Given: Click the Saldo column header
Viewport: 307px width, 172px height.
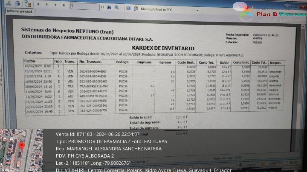Looking at the screenshot, I should (224, 62).
